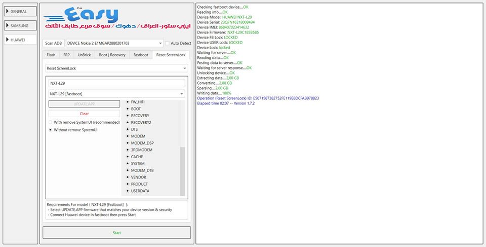Click the Device Serial log line
The image size is (486, 247).
point(226,22)
